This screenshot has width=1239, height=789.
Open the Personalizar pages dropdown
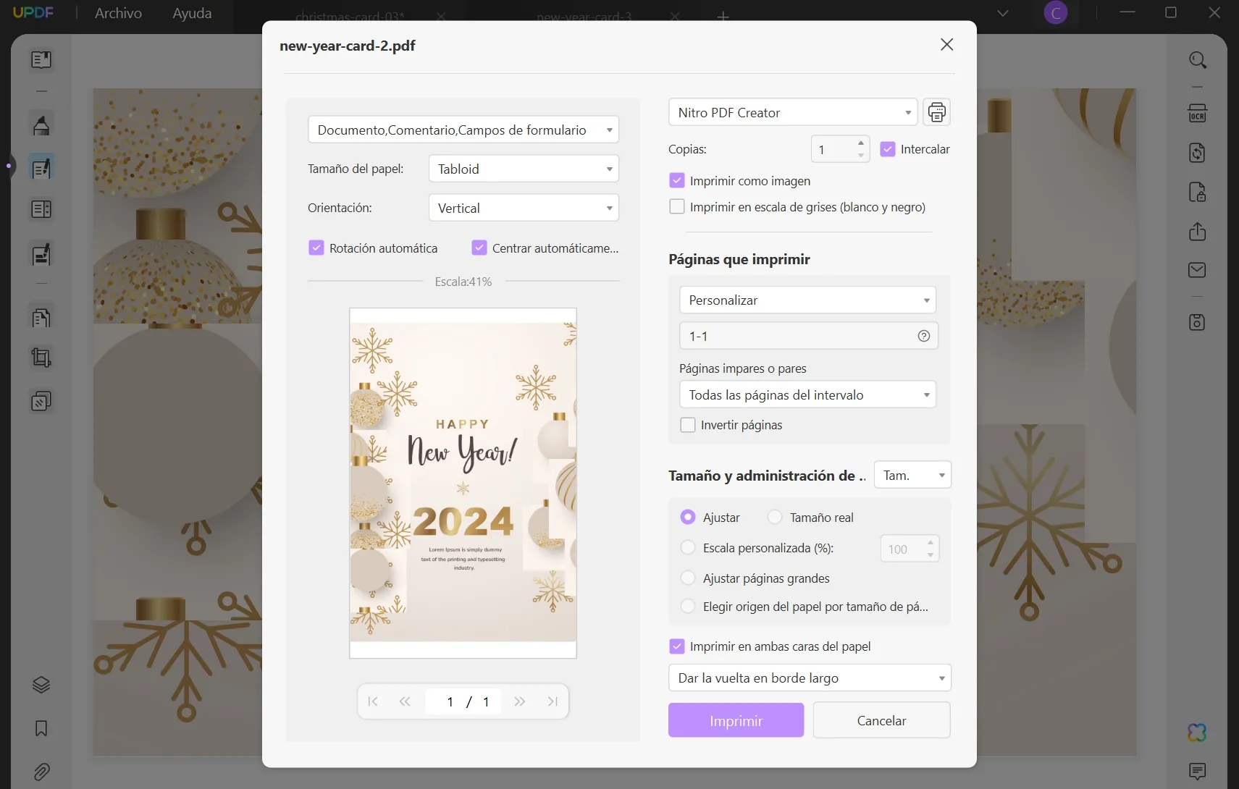(x=807, y=300)
